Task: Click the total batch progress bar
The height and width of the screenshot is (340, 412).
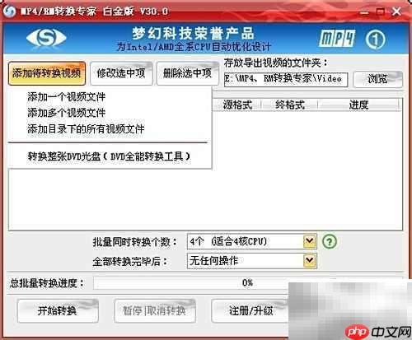Action: [x=247, y=283]
